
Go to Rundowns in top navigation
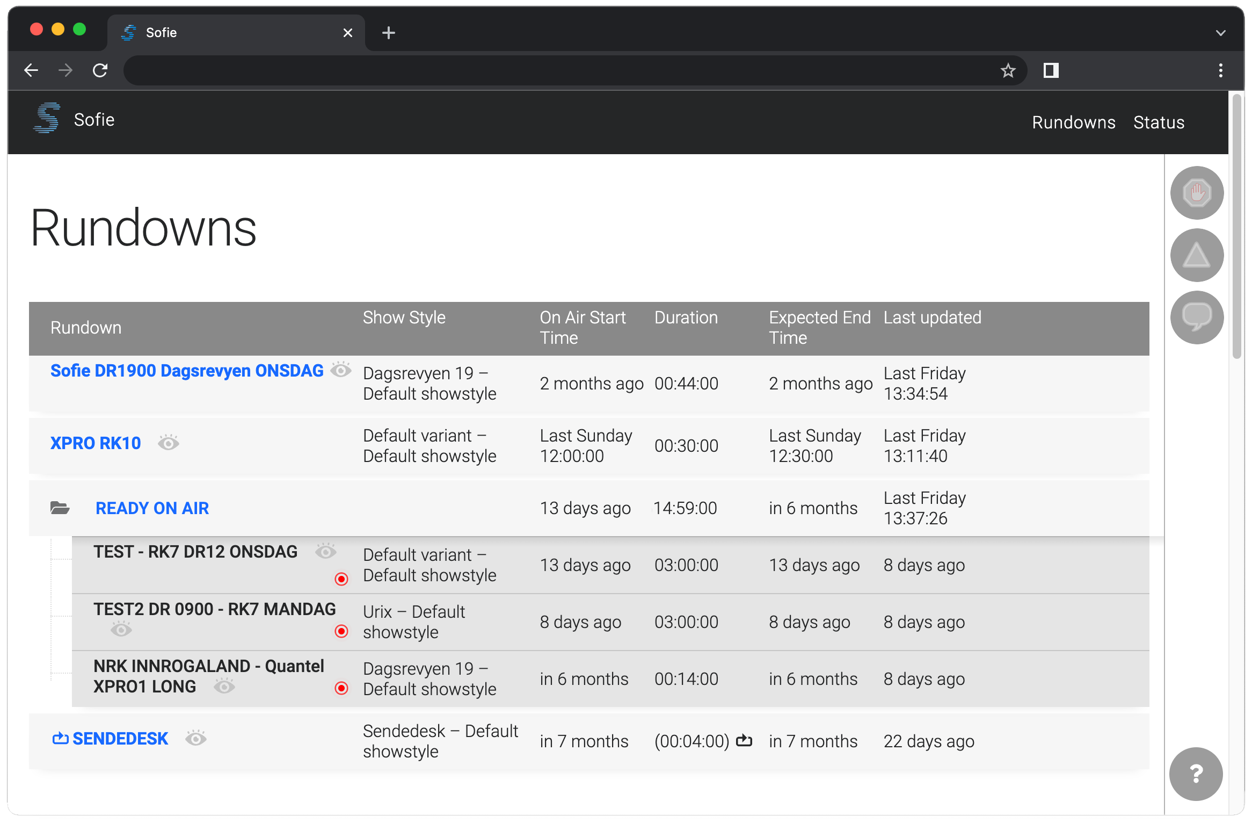[x=1073, y=122]
